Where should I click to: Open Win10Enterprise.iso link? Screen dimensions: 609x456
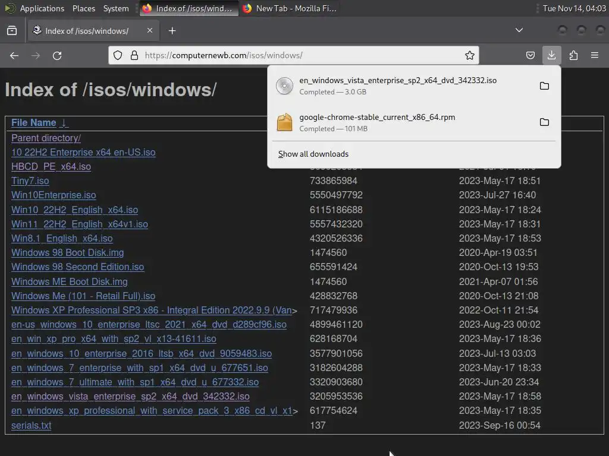pyautogui.click(x=54, y=195)
